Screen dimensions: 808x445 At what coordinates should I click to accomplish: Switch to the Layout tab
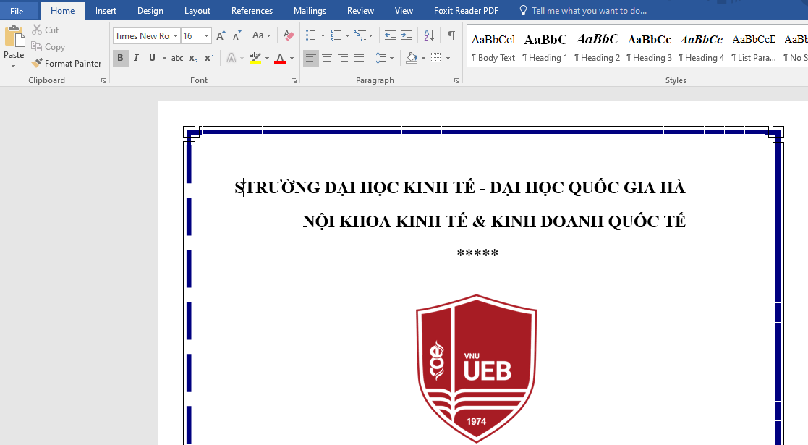tap(197, 11)
